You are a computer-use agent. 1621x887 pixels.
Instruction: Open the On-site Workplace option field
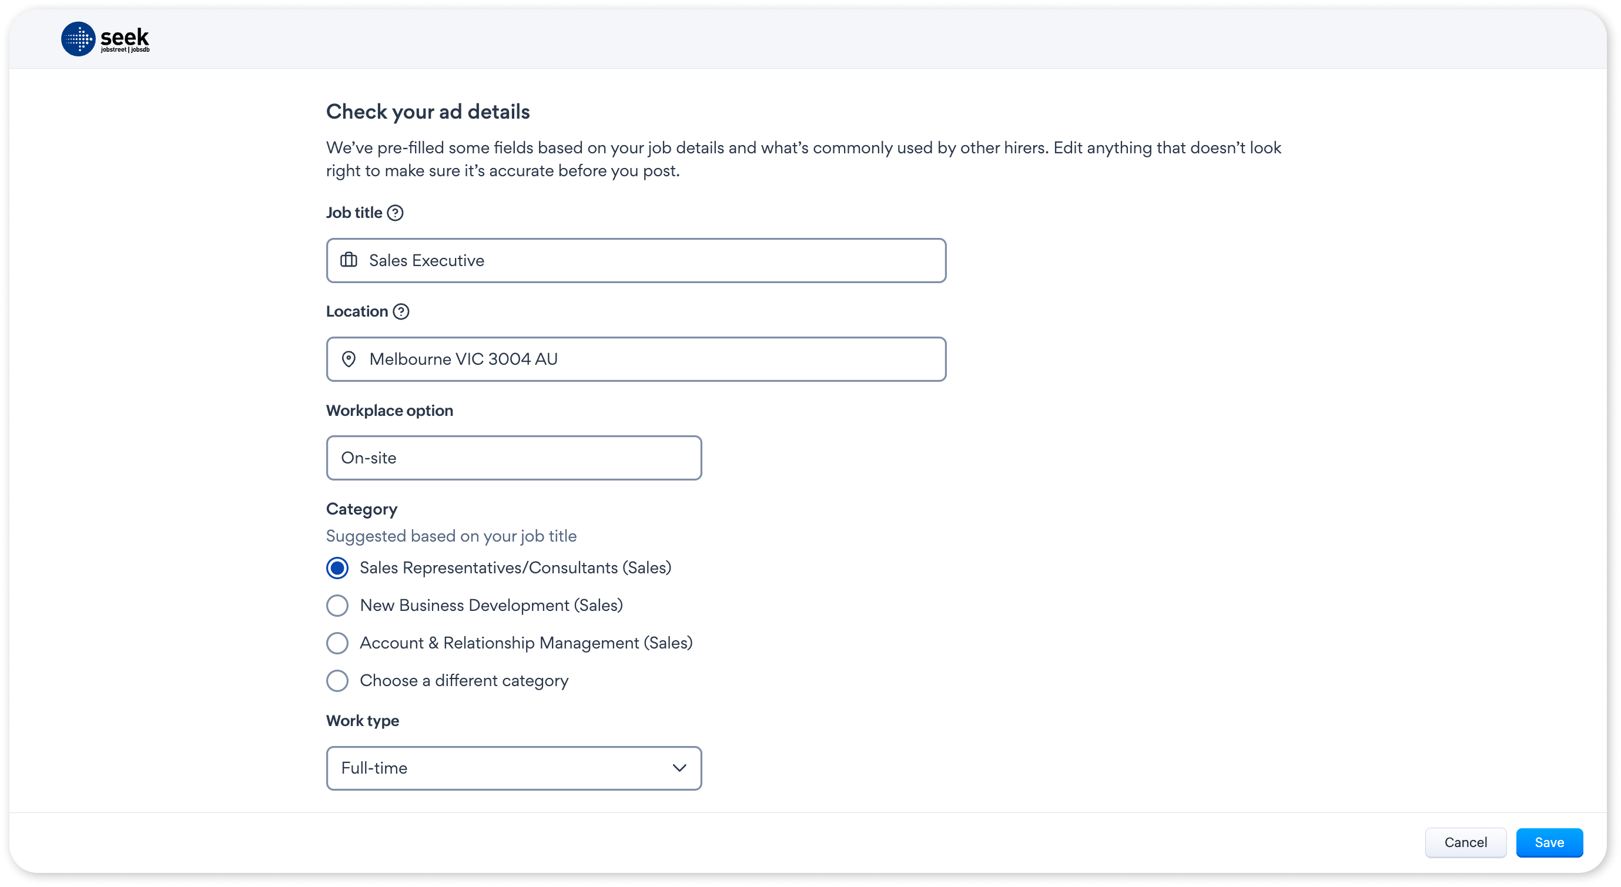[514, 458]
